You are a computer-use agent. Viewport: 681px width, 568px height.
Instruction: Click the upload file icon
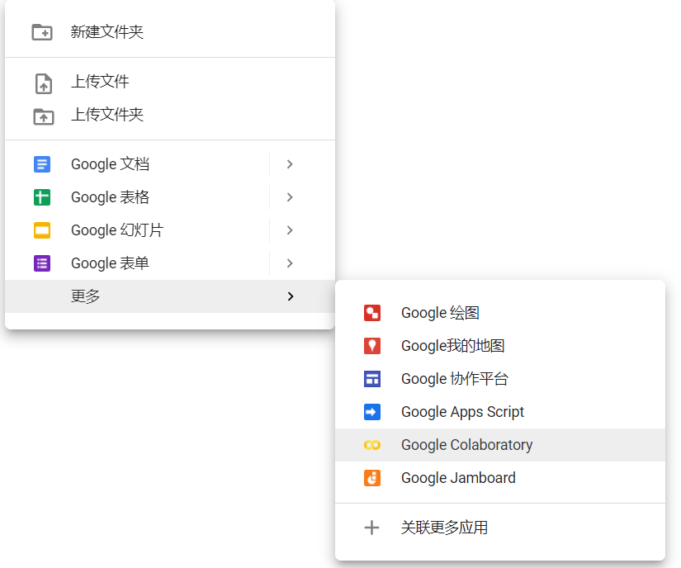click(x=44, y=83)
